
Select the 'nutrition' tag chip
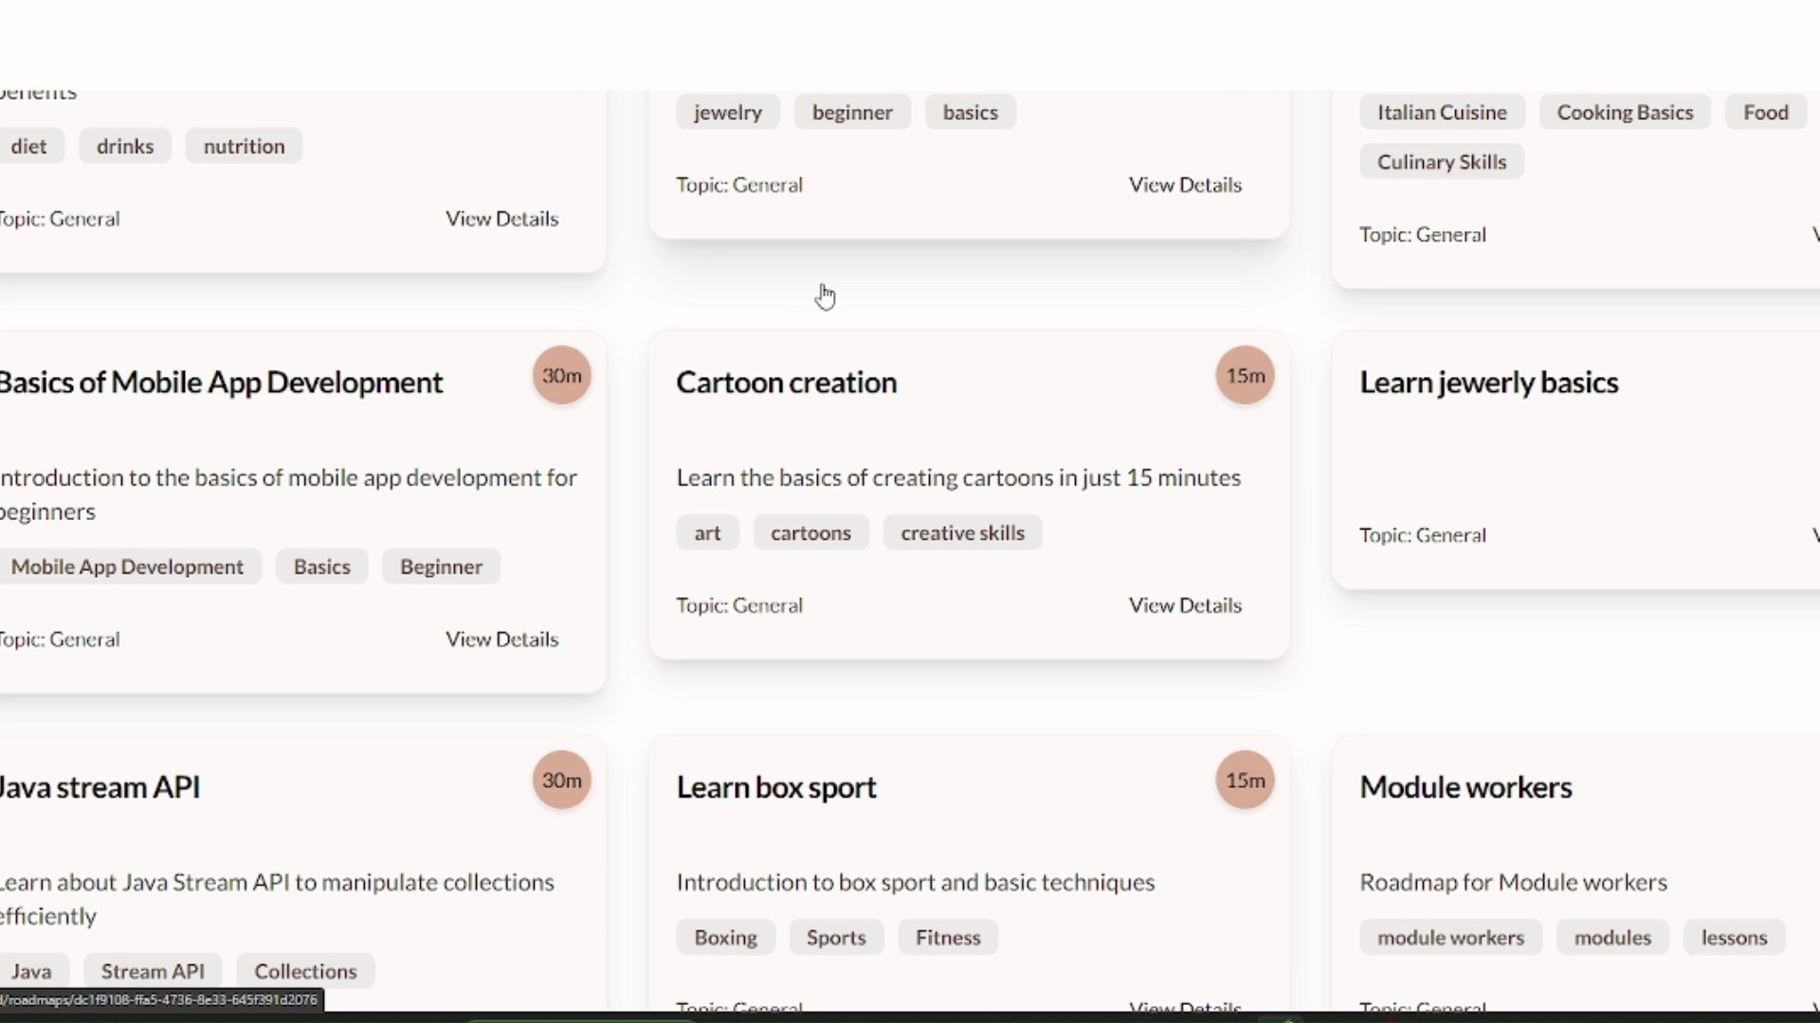(x=244, y=146)
